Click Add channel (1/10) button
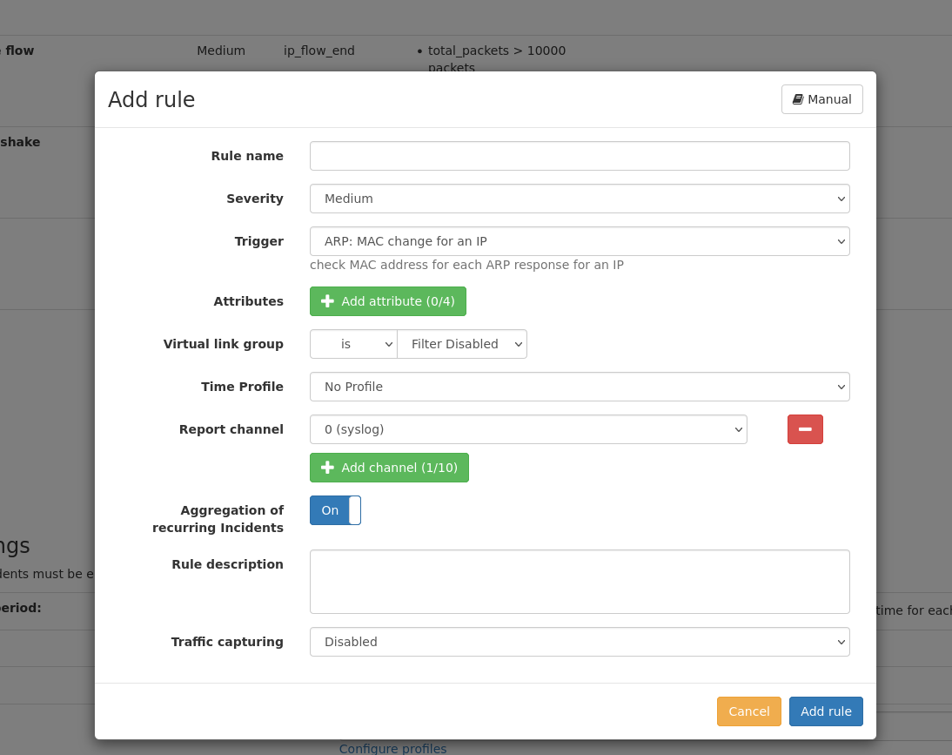The height and width of the screenshot is (755, 952). click(x=389, y=468)
